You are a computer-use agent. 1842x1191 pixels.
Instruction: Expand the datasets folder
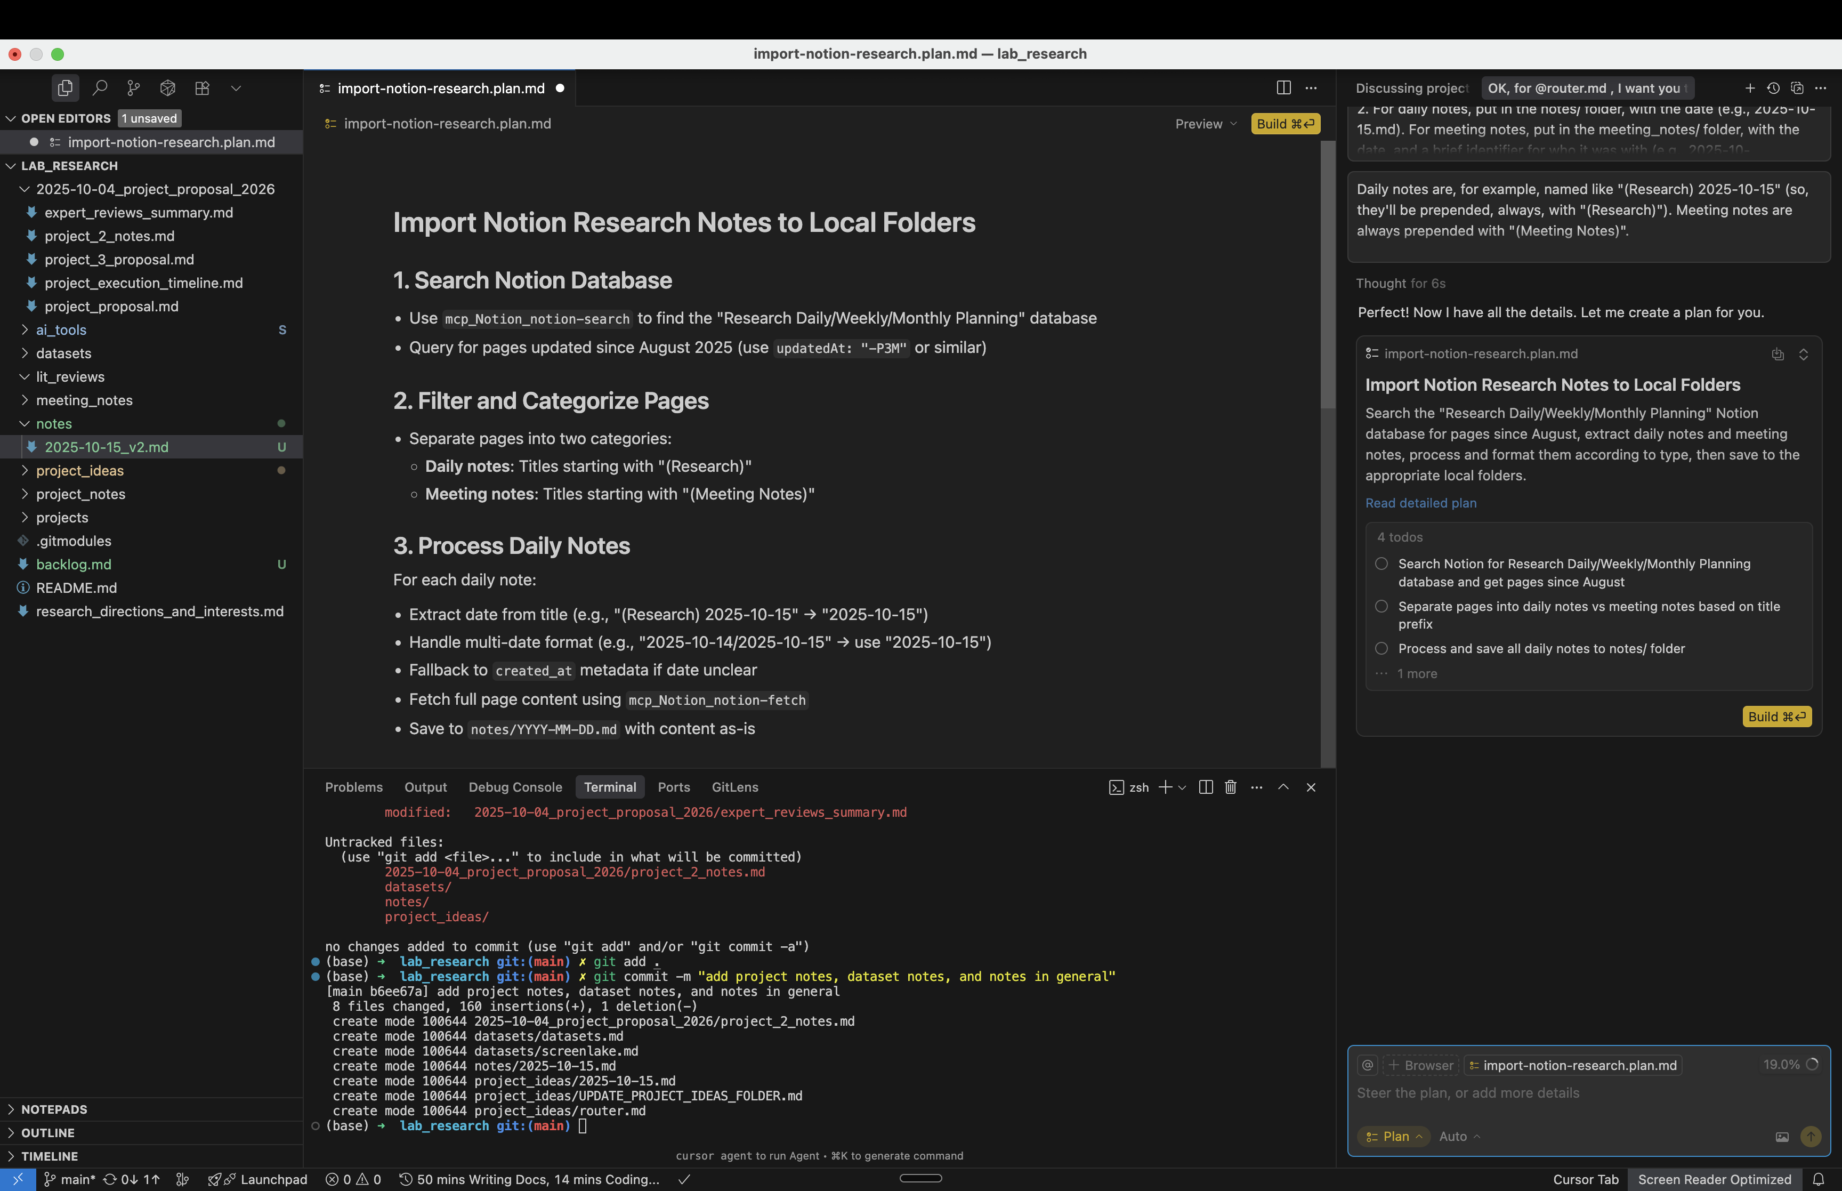click(63, 353)
